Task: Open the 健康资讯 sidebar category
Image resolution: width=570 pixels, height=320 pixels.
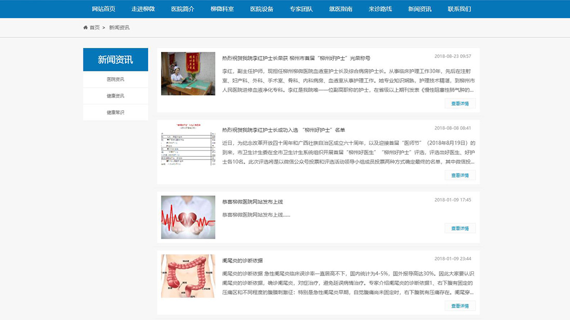Action: (115, 96)
